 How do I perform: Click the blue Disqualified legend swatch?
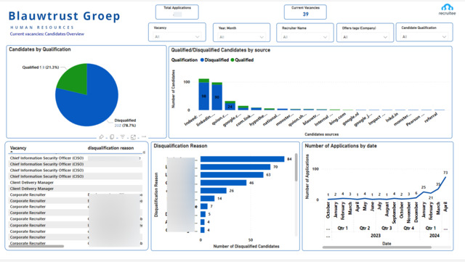202,60
